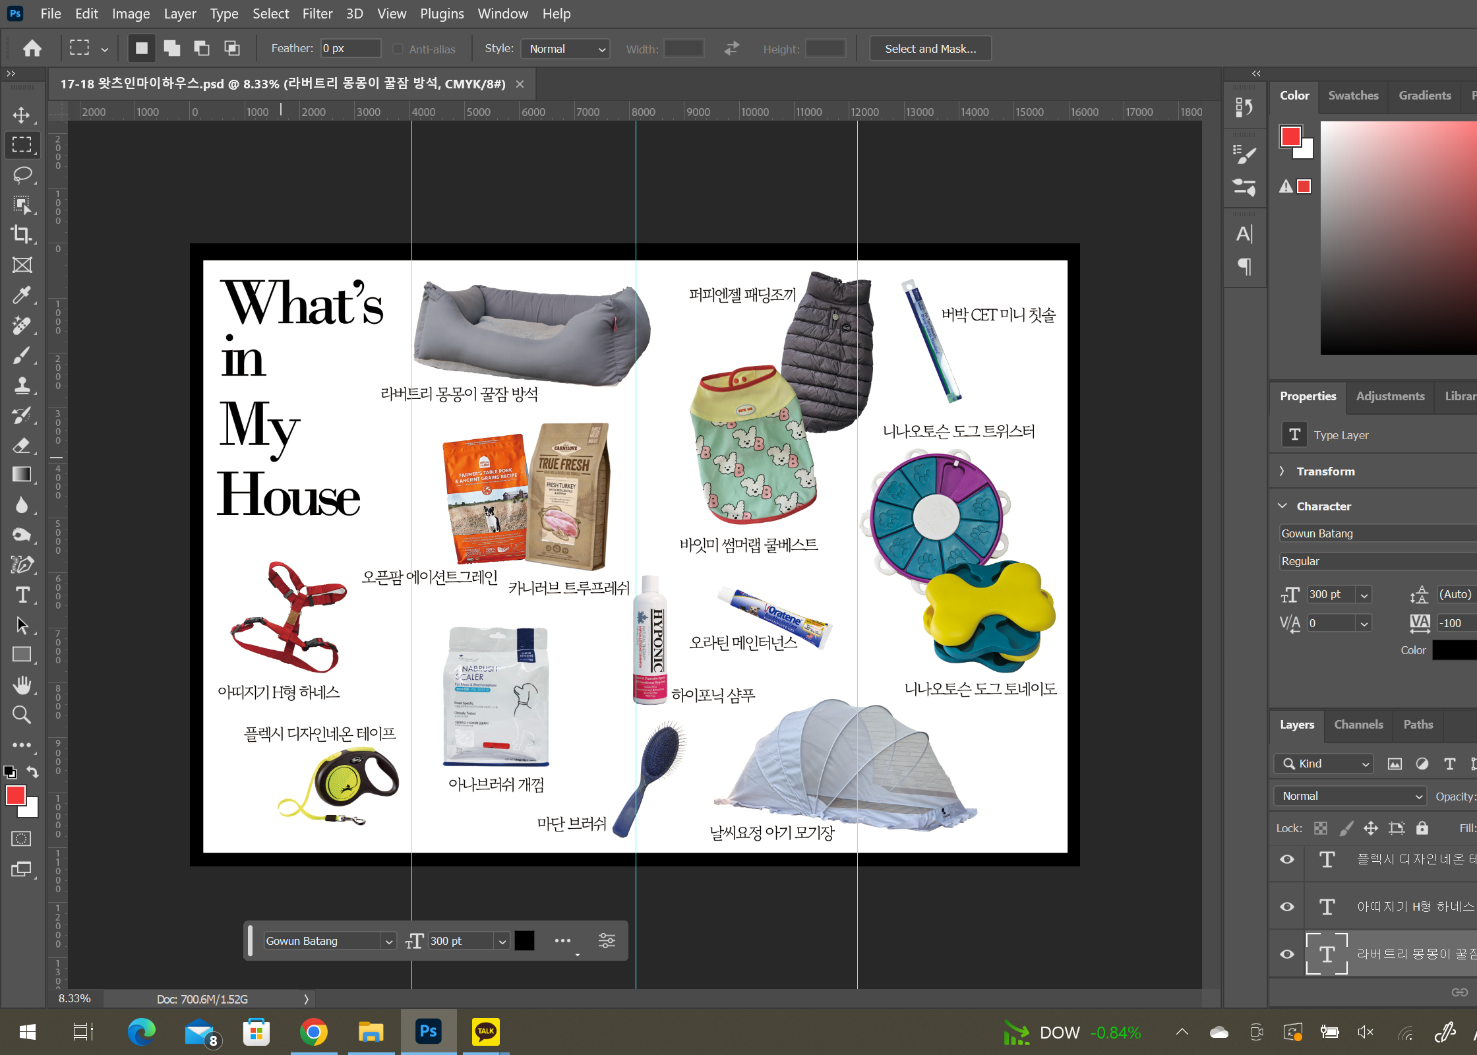Select the Blur tool
1477x1055 pixels.
click(22, 505)
